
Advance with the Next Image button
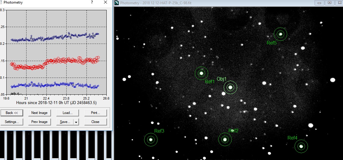tap(39, 113)
